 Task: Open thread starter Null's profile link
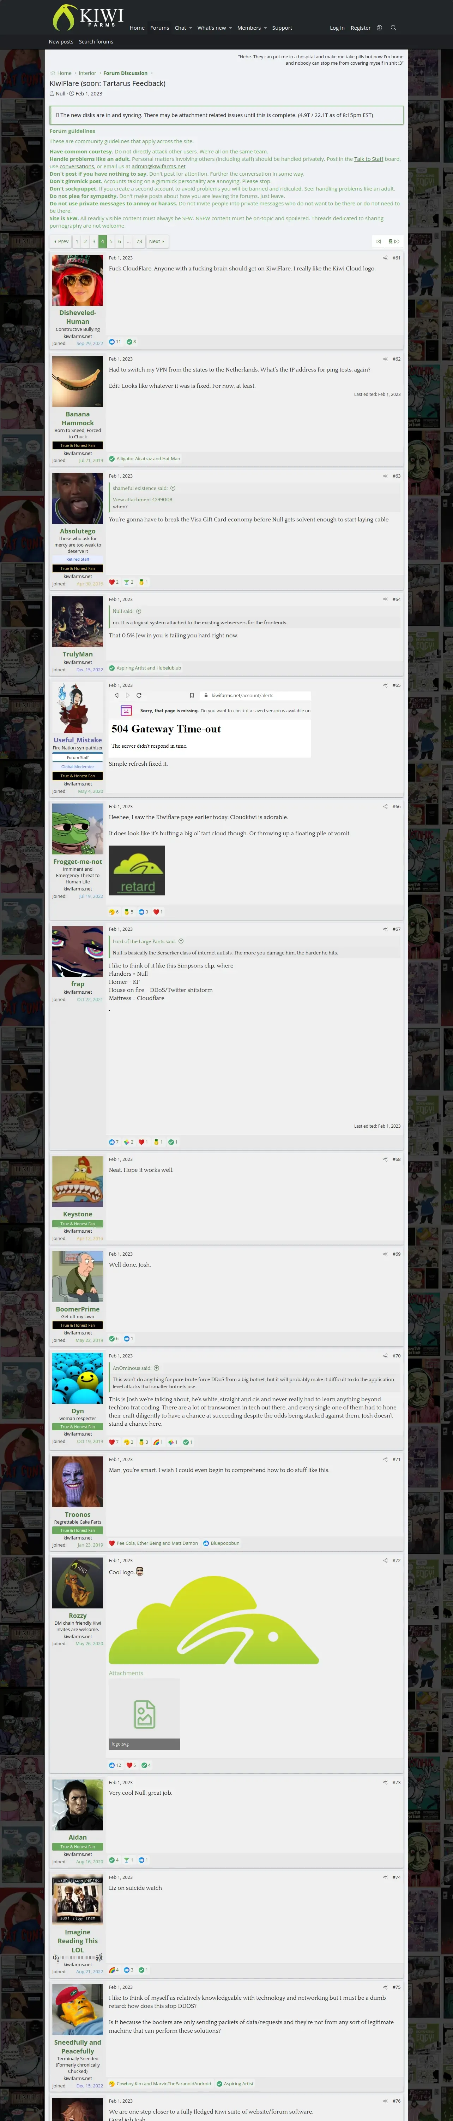click(61, 94)
